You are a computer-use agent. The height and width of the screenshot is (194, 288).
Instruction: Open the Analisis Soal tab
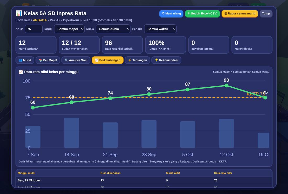[x=76, y=60]
